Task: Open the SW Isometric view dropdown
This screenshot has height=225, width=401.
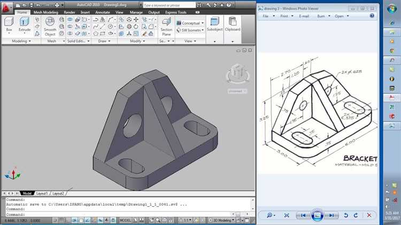Action: [190, 30]
